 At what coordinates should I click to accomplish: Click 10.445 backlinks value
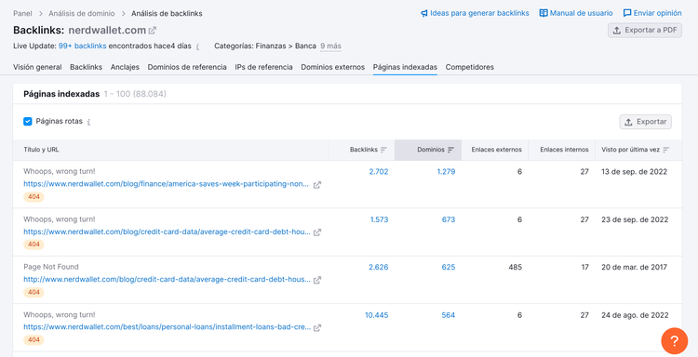(x=377, y=315)
